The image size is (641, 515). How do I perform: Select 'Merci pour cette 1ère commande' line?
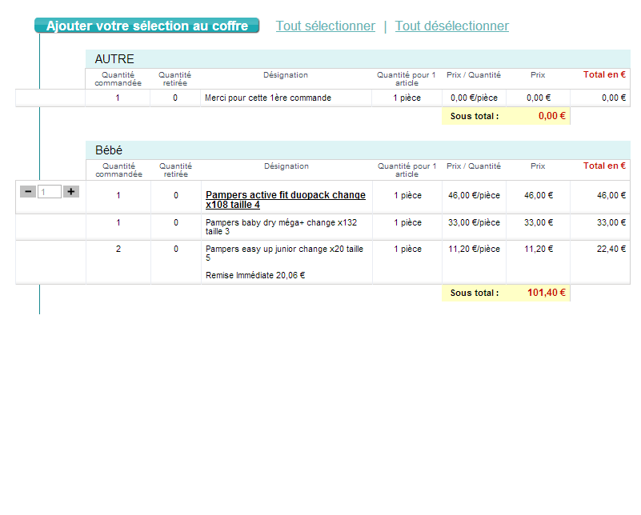click(x=267, y=98)
